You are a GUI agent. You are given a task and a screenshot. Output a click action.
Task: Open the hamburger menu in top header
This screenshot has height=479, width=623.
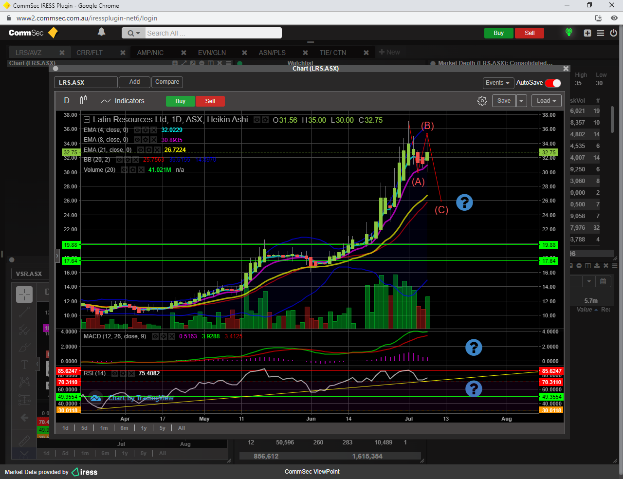coord(601,33)
